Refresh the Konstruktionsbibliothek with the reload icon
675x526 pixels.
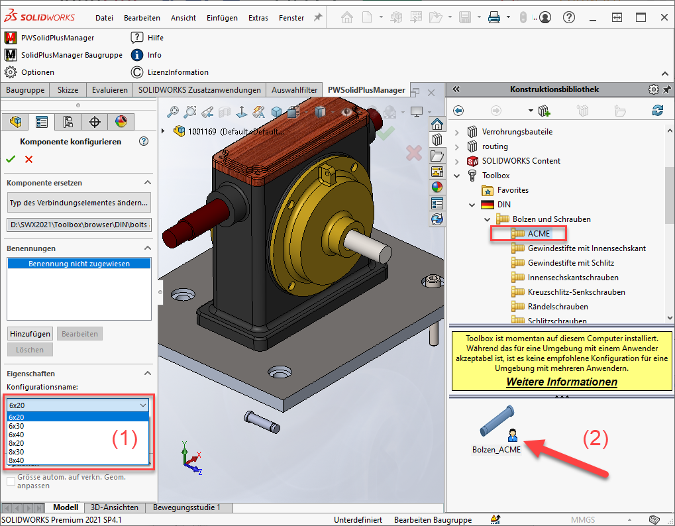pos(657,111)
